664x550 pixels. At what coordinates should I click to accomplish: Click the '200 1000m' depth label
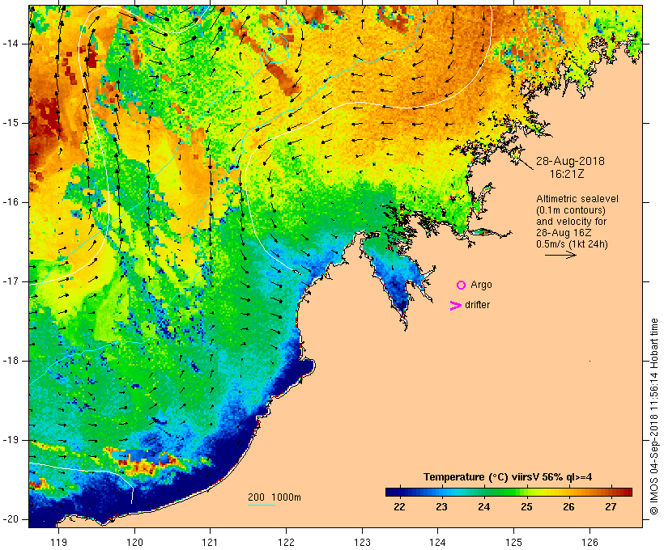tap(275, 497)
